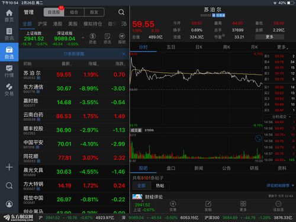
Task: Open the 新闻 tab below chart
Action: [x=199, y=168]
